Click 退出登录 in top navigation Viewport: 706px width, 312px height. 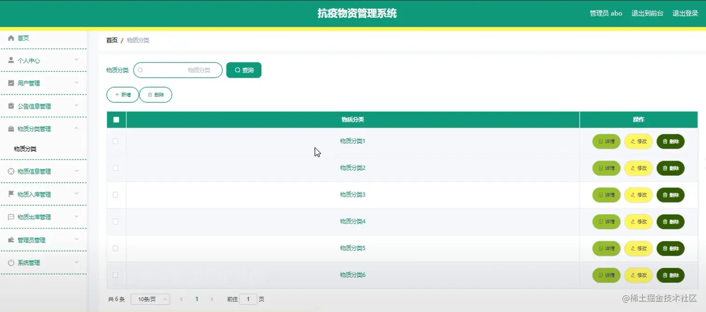pos(685,13)
